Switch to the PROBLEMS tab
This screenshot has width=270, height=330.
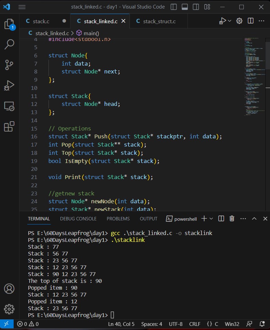[118, 219]
